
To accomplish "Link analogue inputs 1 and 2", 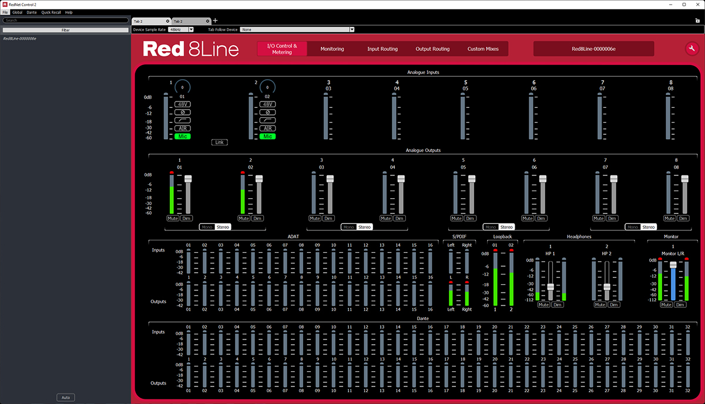I will click(x=220, y=142).
